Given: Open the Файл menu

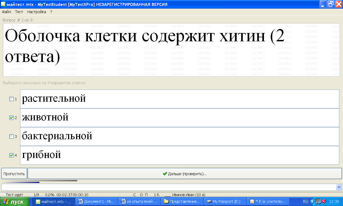Looking at the screenshot, I should [6, 12].
